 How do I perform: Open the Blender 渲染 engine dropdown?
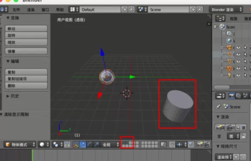[226, 10]
